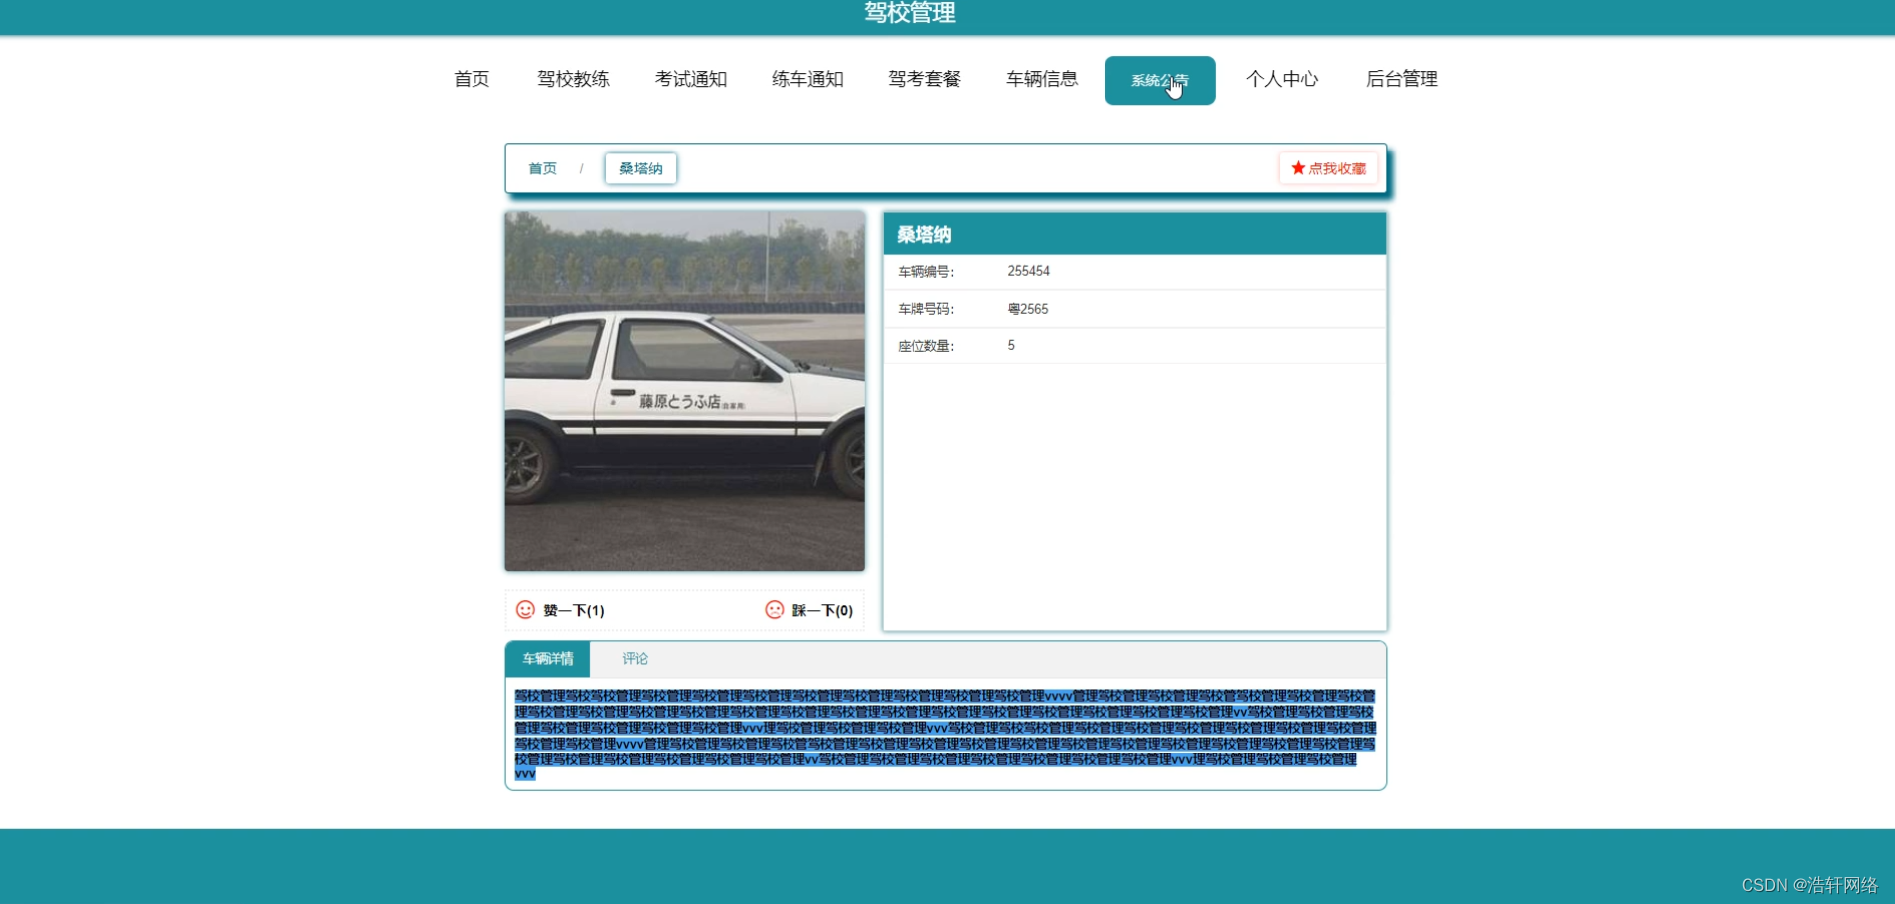
Task: Open the 驾校教练 page
Action: click(x=573, y=79)
